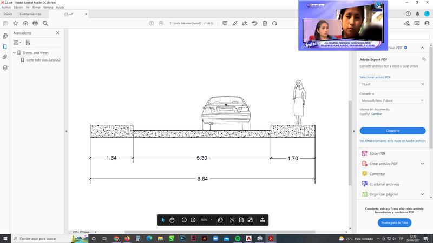The image size is (433, 243).
Task: Zoom out with the minus button
Action: (x=184, y=220)
